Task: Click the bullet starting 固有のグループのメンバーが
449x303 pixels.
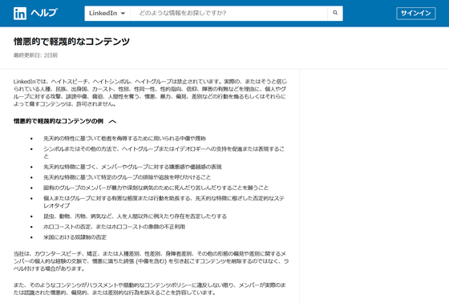Action: pyautogui.click(x=156, y=188)
